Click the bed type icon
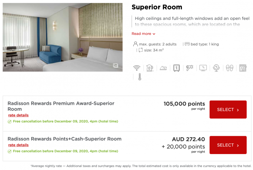The image size is (253, 170). point(186,44)
